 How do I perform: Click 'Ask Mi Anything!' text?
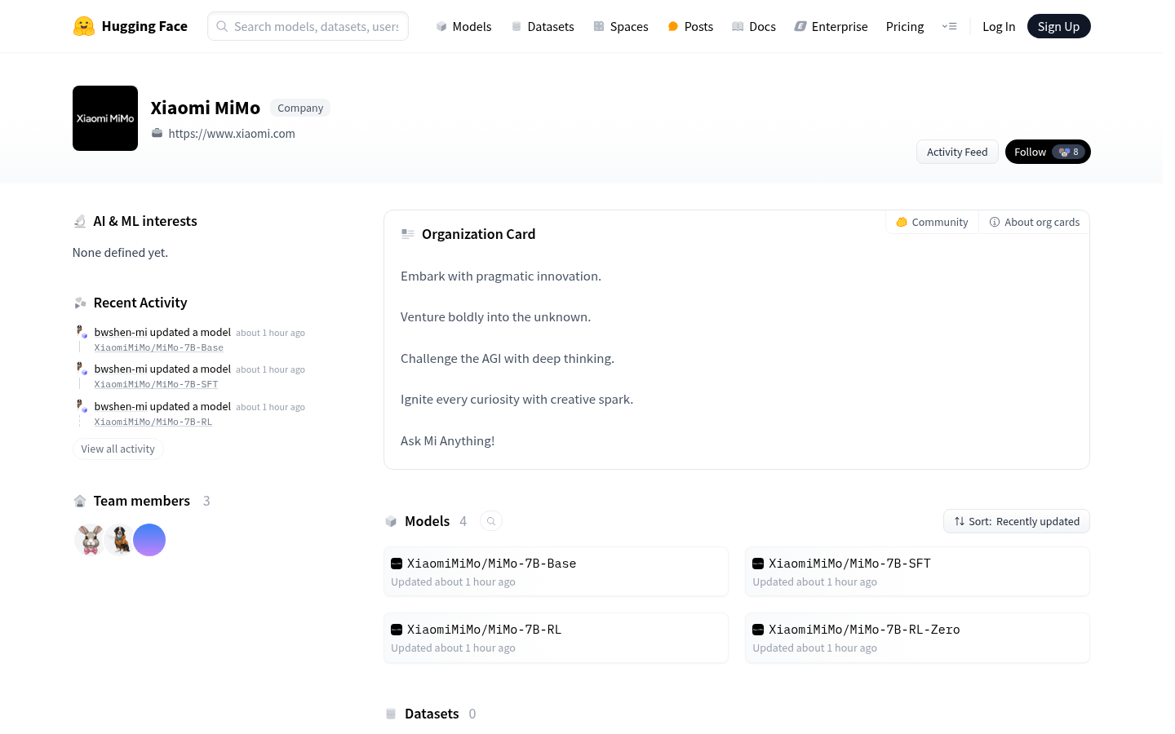pyautogui.click(x=447, y=441)
